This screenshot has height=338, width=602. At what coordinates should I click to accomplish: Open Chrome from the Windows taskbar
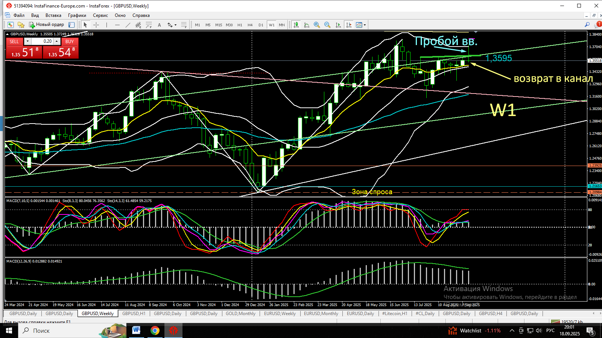155,330
